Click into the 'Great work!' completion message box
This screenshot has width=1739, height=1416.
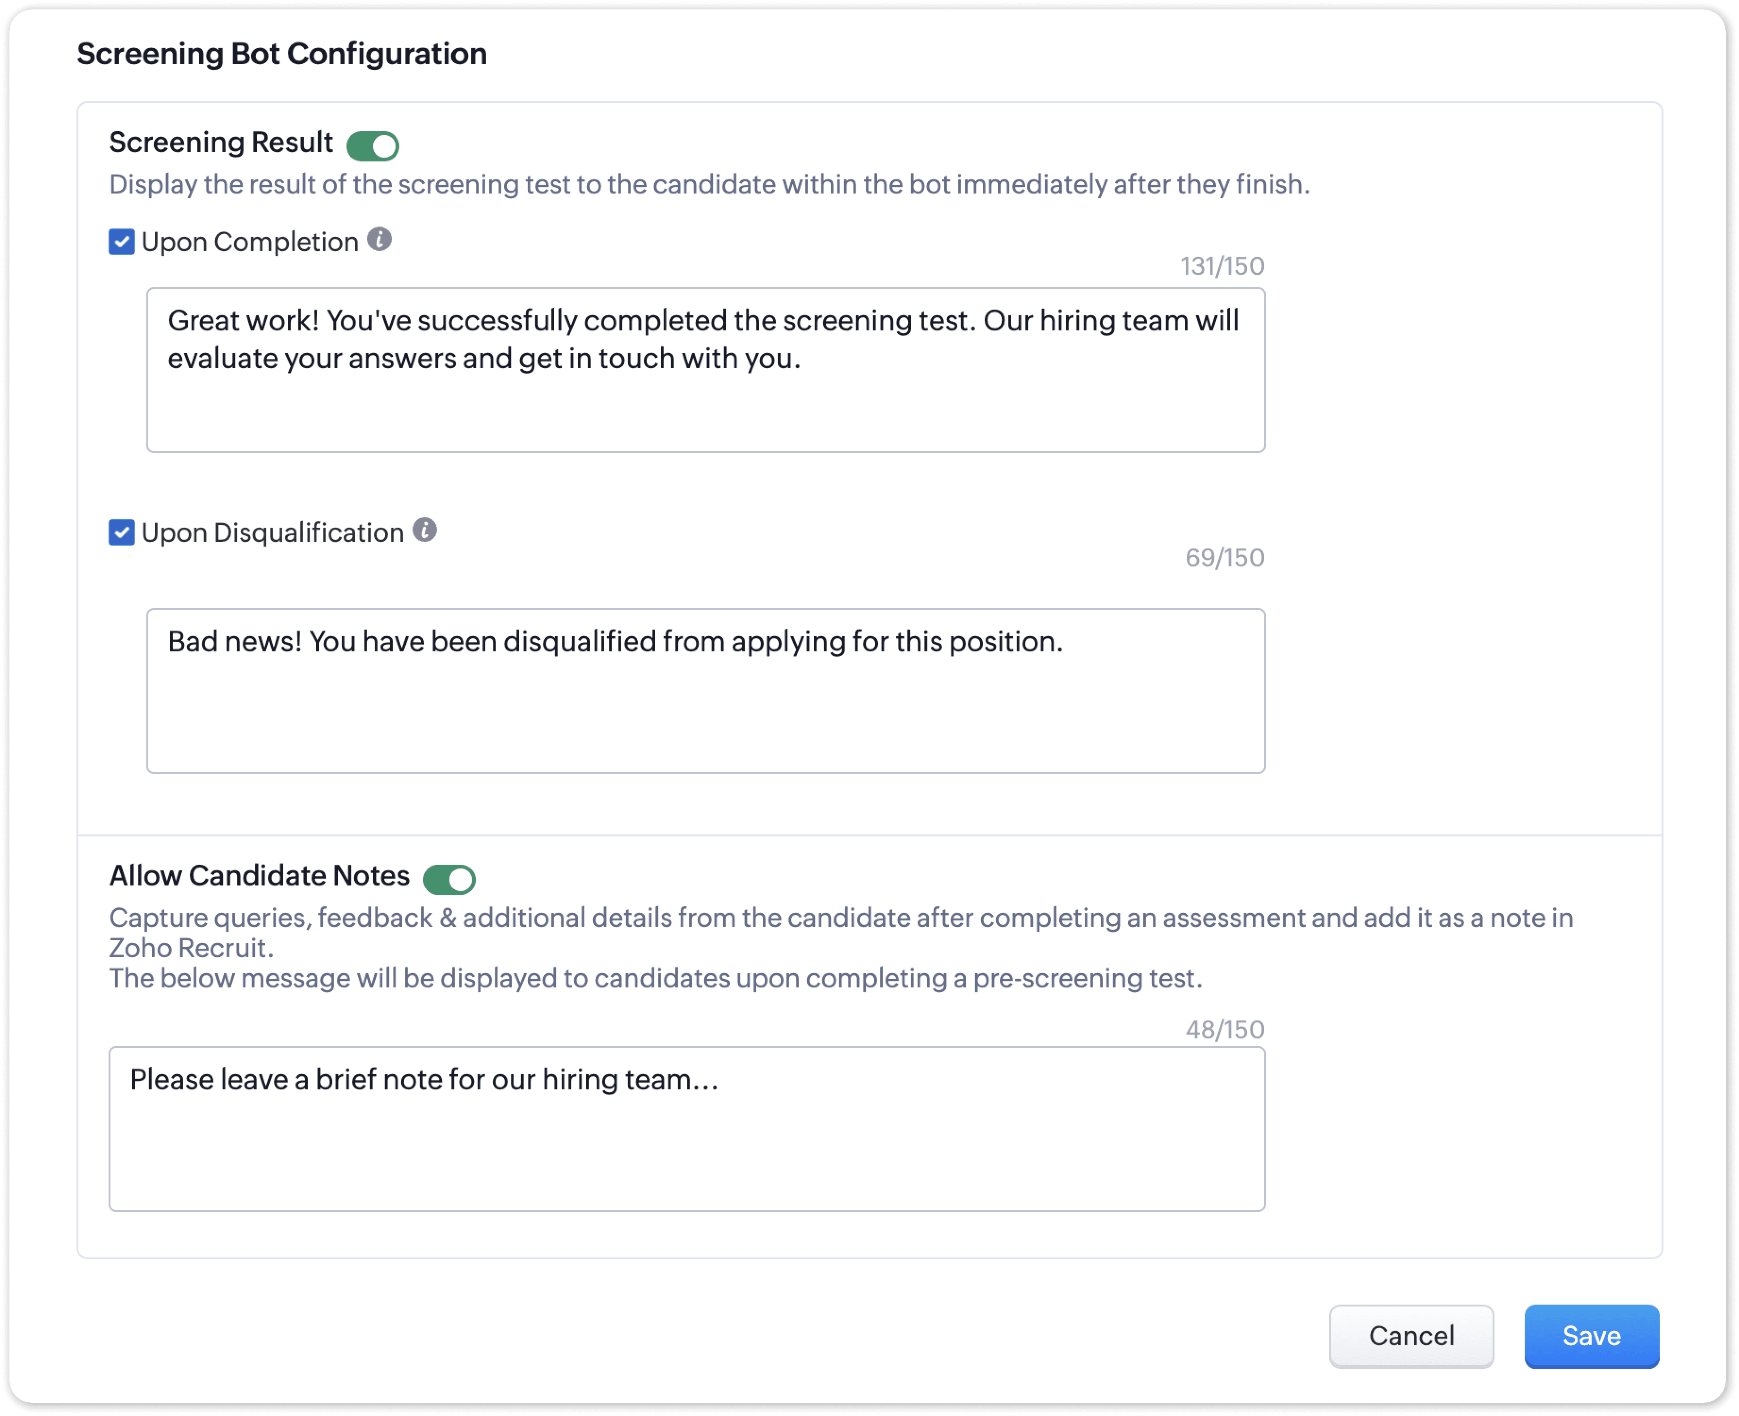click(706, 370)
